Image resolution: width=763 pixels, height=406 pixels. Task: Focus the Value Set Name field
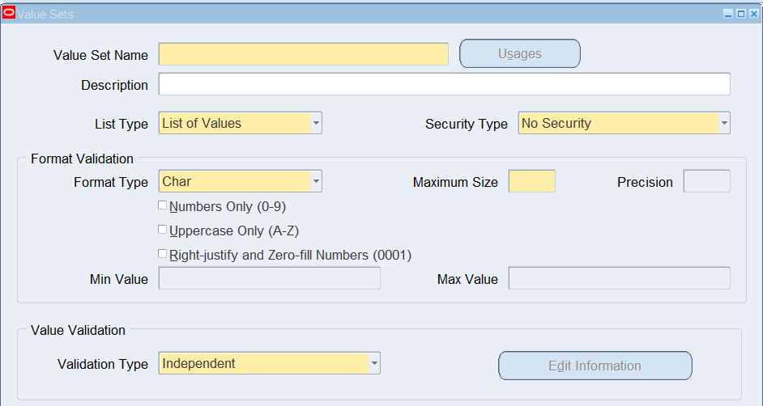303,54
